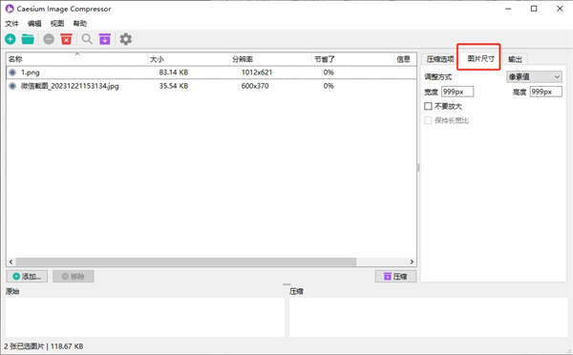Screen dimensions: 573x355
Task: Click the 信息 column header
Action: [x=405, y=59]
